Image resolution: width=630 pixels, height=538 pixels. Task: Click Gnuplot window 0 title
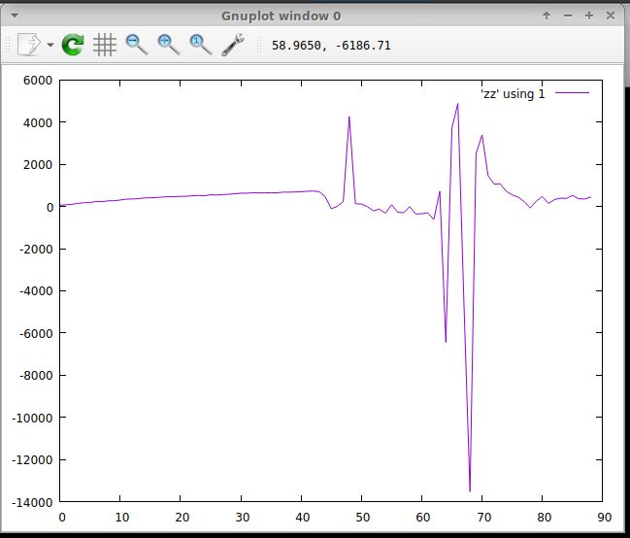click(x=281, y=17)
